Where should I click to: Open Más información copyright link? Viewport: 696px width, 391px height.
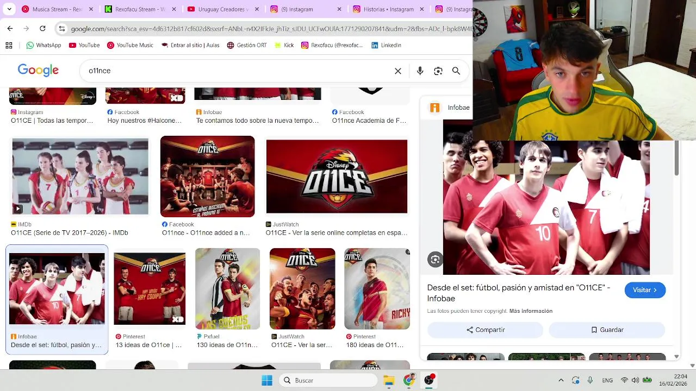click(531, 311)
